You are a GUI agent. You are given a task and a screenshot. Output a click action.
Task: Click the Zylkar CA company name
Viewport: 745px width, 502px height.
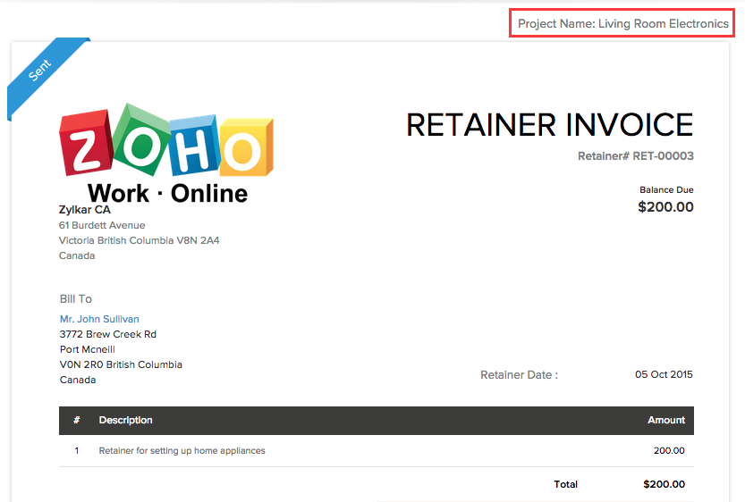[x=85, y=210]
